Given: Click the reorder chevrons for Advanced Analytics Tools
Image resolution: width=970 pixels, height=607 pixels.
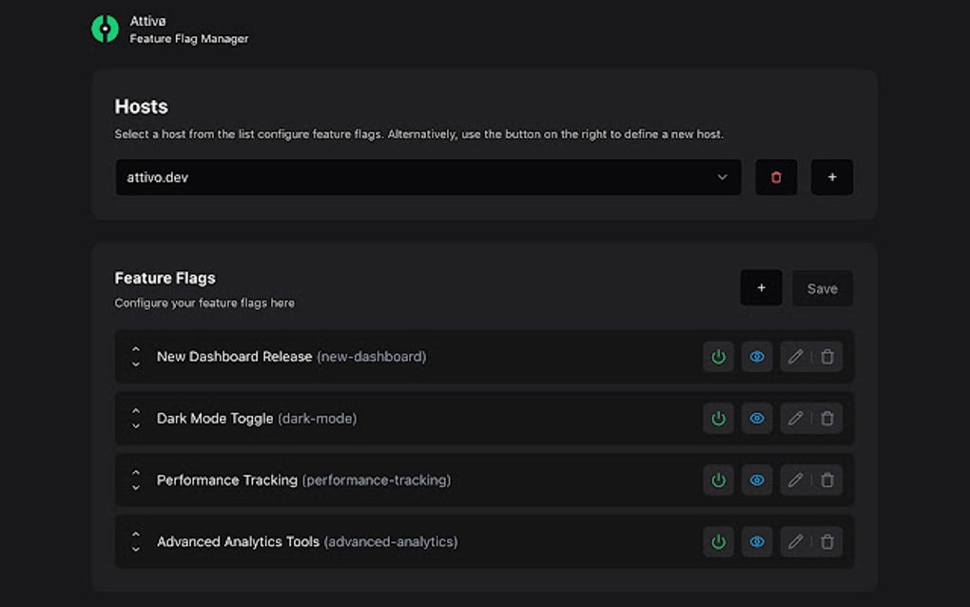Looking at the screenshot, I should point(135,541).
